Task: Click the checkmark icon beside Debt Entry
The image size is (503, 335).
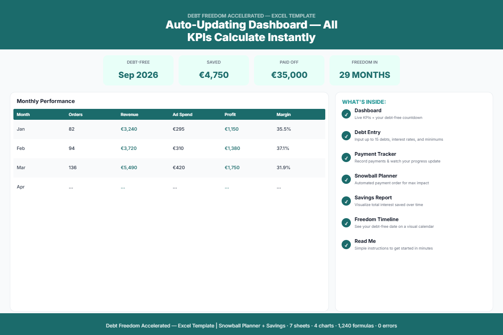Action: pyautogui.click(x=346, y=136)
